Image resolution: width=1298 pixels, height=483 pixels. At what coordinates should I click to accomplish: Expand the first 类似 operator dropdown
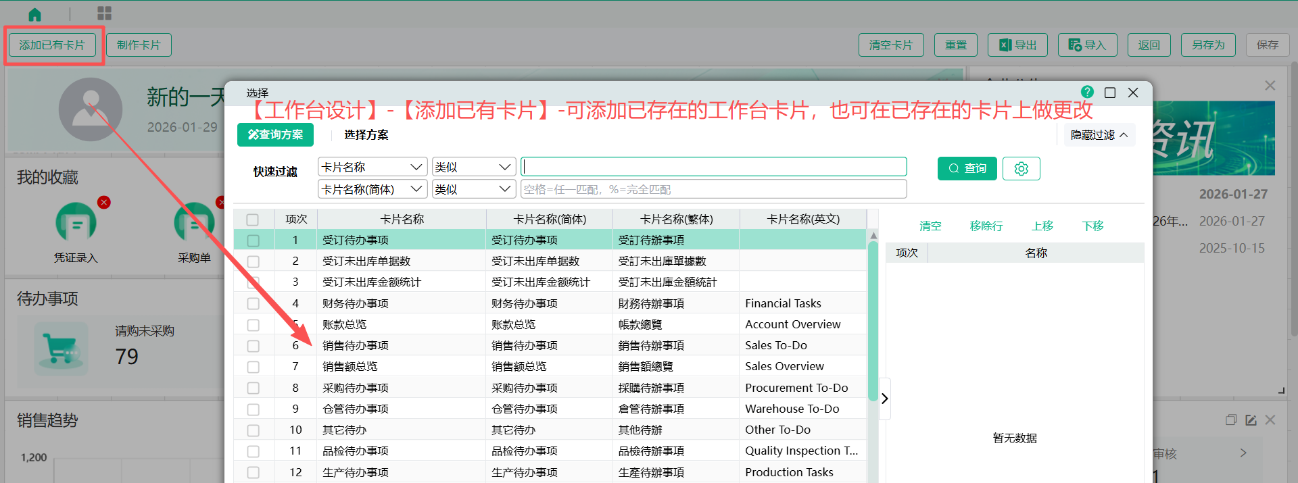coord(473,167)
